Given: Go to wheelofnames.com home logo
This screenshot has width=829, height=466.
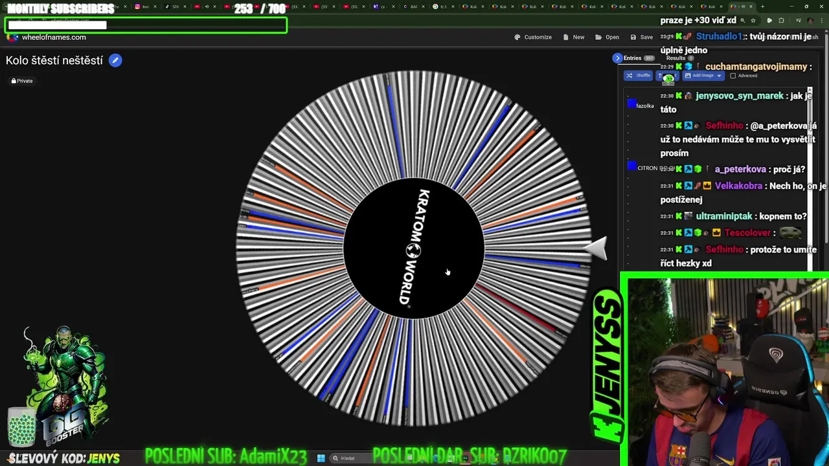Looking at the screenshot, I should point(47,37).
